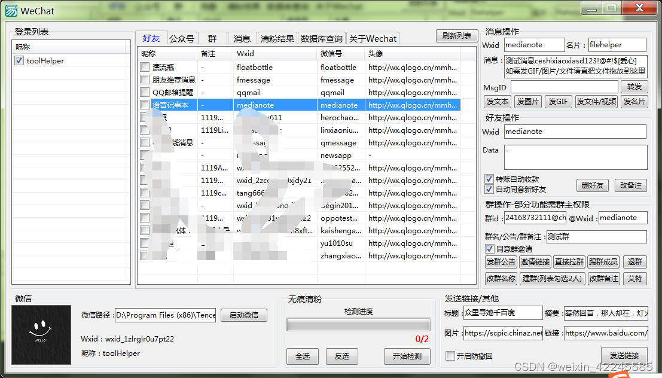The image size is (662, 378).
Task: Toggle 自动同意新好友 checkbox
Action: pos(489,189)
